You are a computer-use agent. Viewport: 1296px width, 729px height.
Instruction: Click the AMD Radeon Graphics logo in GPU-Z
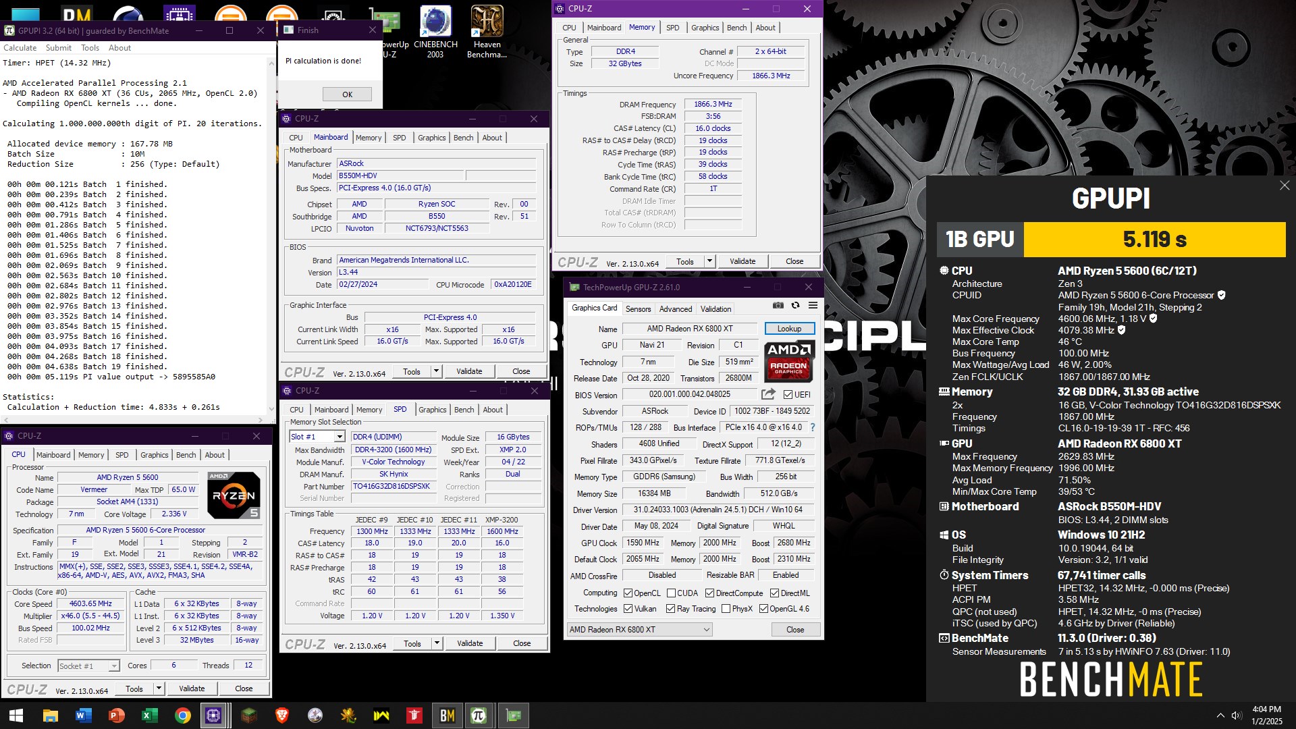[x=789, y=361]
